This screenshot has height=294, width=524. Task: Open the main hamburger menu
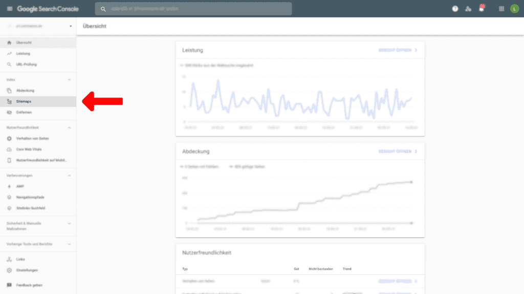pos(10,9)
